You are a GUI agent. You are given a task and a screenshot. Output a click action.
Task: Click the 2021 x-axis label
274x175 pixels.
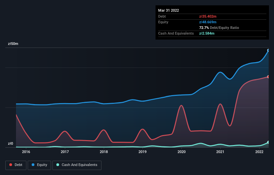pyautogui.click(x=220, y=152)
